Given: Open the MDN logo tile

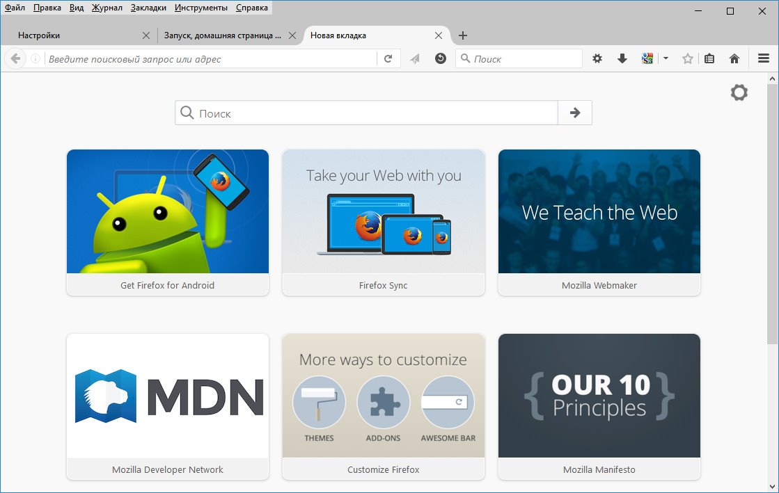Looking at the screenshot, I should [168, 396].
